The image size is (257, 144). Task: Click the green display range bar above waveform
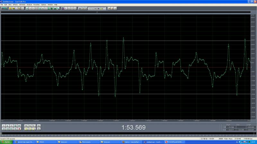pos(125,11)
